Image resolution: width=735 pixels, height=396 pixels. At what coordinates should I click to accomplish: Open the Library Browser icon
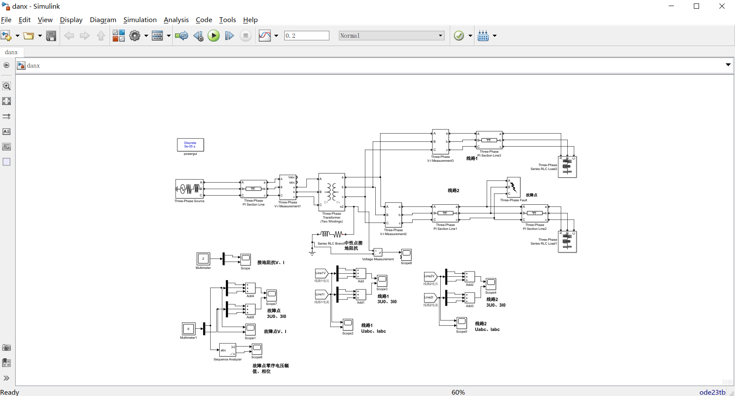coord(119,36)
